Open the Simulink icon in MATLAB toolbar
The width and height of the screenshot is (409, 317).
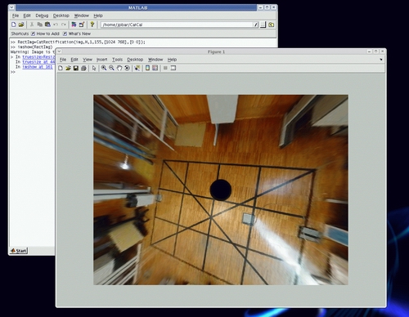74,25
